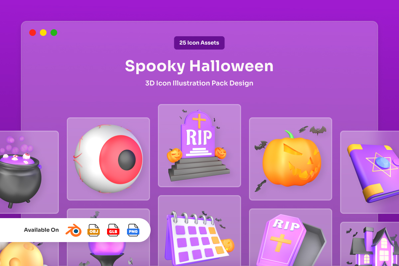Click the red window dot
Screen dimensions: 399x266
(33, 33)
